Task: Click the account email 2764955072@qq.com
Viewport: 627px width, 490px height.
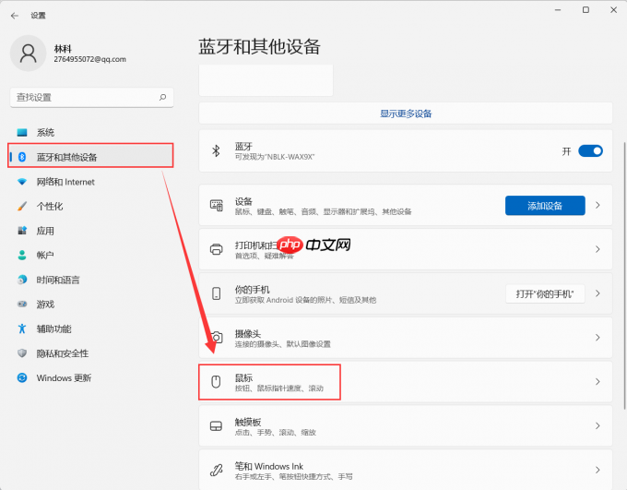Action: click(x=90, y=59)
